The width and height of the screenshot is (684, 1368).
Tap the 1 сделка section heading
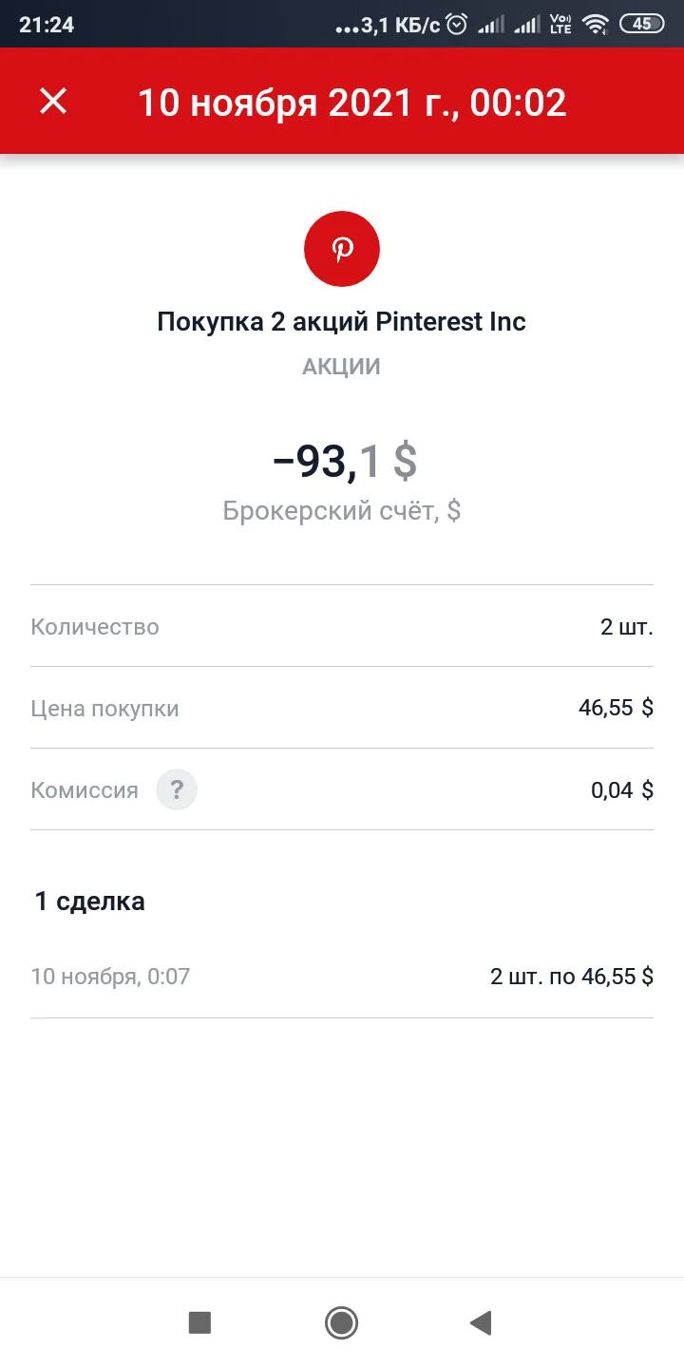point(90,901)
